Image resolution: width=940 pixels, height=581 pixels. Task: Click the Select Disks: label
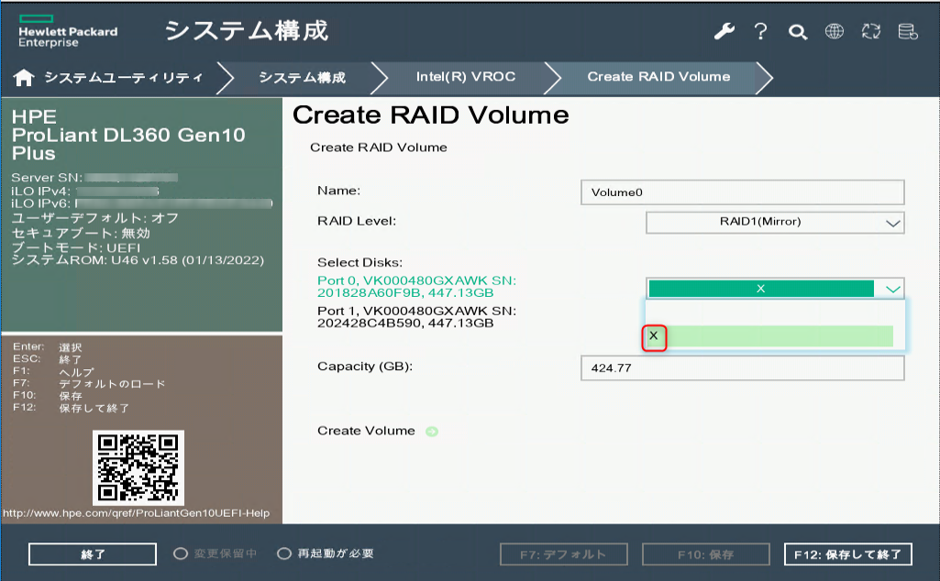click(359, 262)
